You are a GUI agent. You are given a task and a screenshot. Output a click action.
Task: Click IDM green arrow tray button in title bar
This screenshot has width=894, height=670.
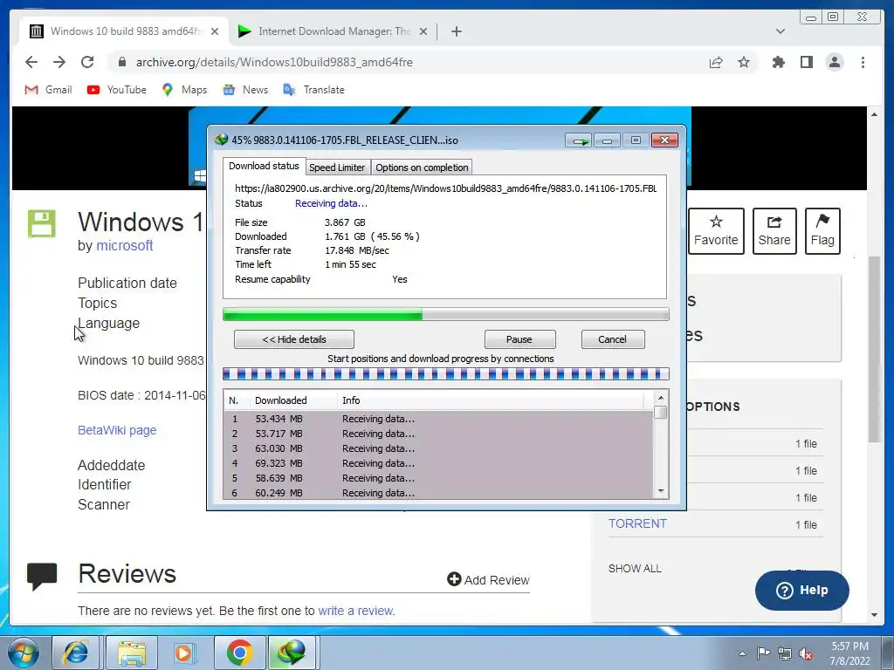pos(579,140)
